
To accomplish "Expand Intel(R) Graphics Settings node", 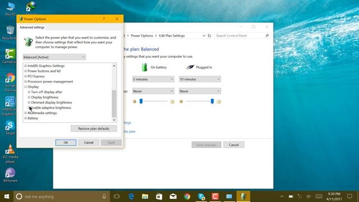I will pos(25,66).
